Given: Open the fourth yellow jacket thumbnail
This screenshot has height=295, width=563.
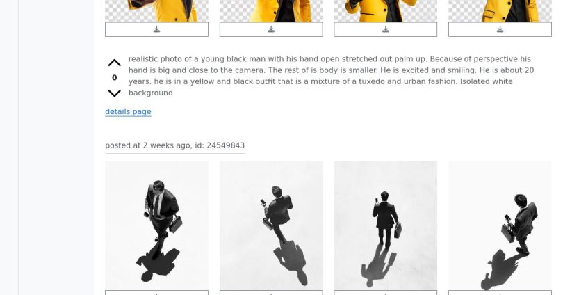Looking at the screenshot, I should pyautogui.click(x=500, y=10).
